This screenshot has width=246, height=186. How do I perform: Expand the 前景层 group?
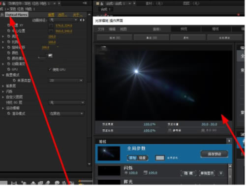click(x=3, y=86)
